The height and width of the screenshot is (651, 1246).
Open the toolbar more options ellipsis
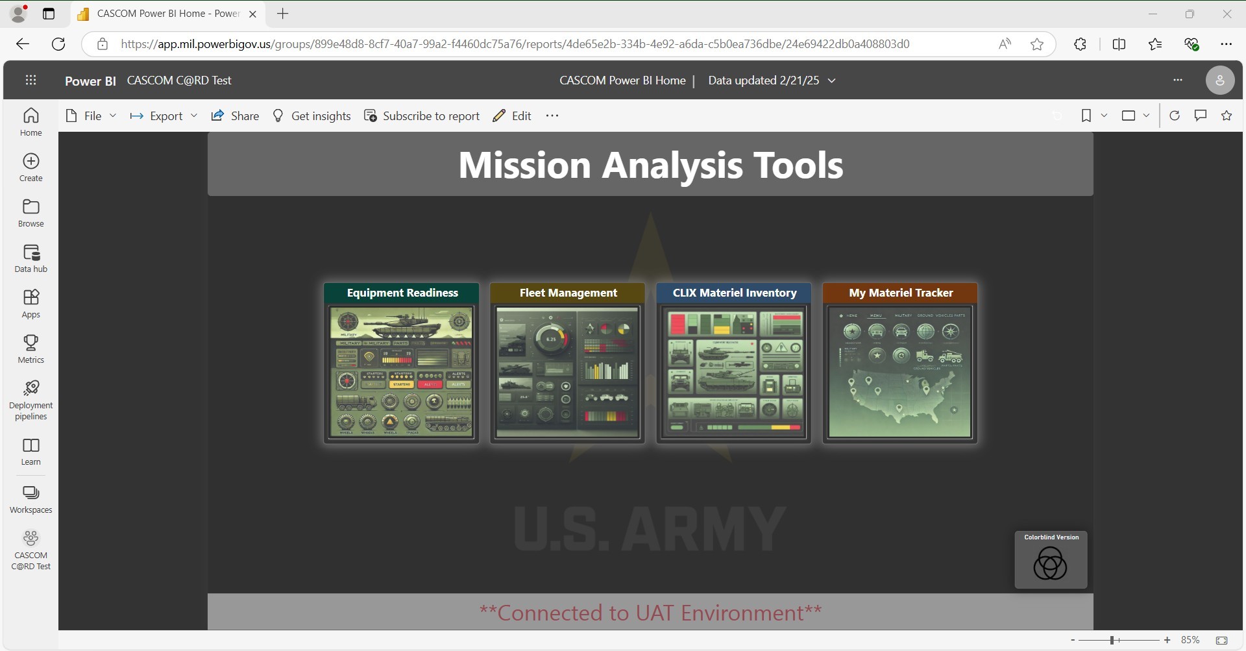(x=552, y=116)
